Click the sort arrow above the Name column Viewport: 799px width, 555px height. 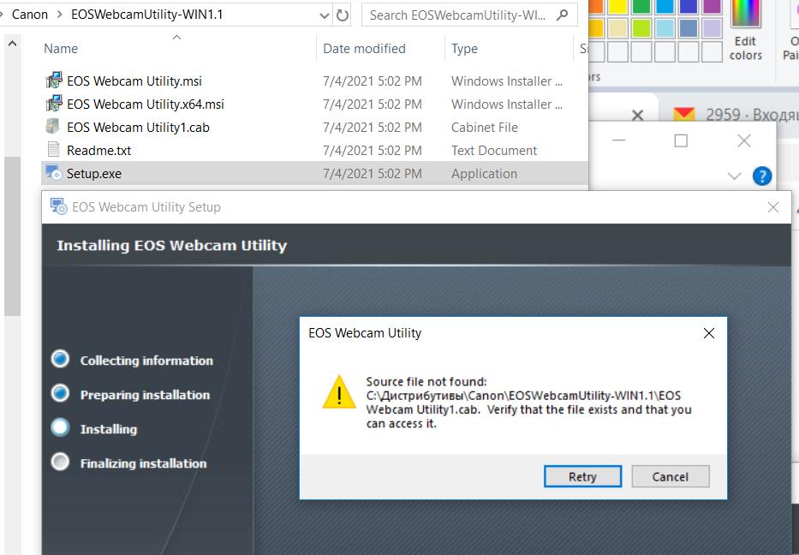click(x=176, y=37)
